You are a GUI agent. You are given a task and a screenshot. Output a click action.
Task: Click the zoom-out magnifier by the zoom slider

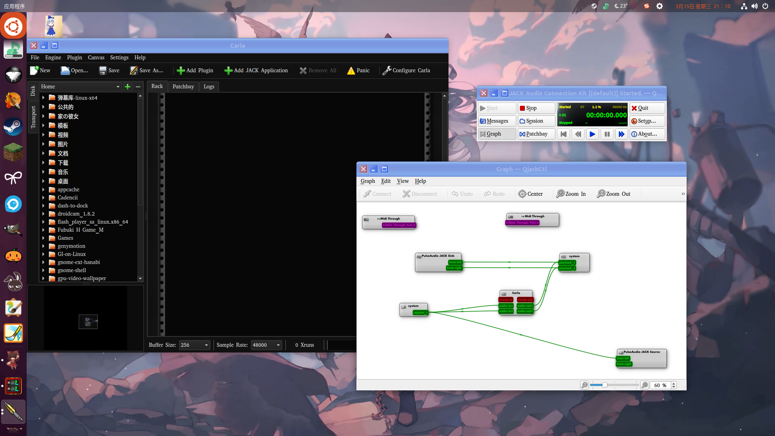tap(584, 385)
